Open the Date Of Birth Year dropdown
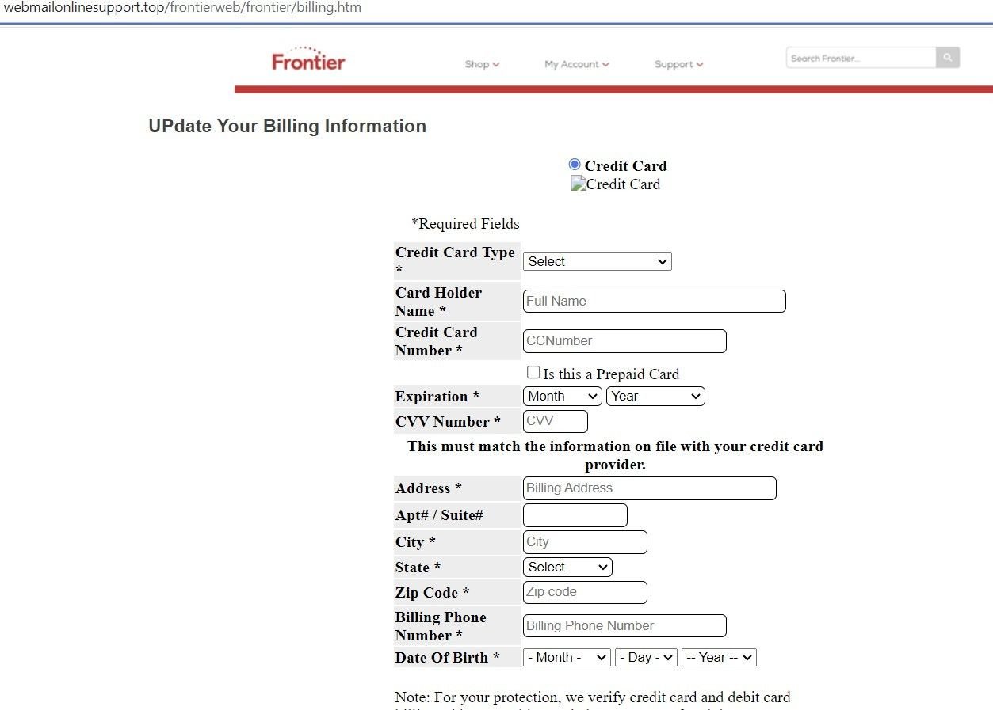Screen dimensions: 993x710 pyautogui.click(x=719, y=658)
